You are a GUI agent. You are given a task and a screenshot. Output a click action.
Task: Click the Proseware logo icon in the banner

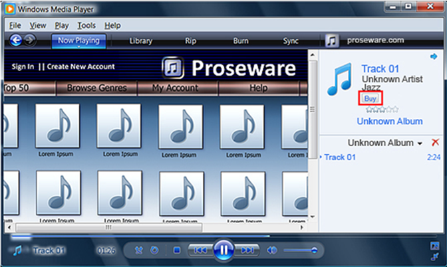click(173, 68)
